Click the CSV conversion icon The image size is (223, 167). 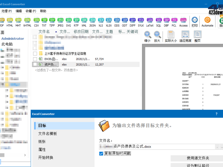36,22
